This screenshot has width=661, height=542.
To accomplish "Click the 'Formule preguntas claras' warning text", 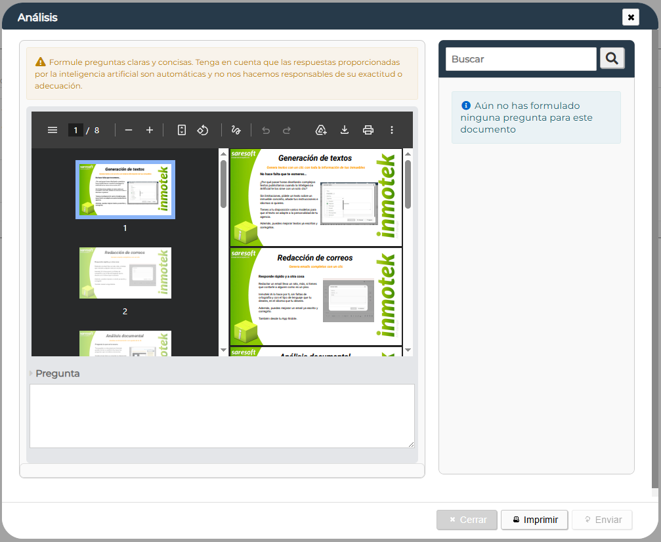I will tap(219, 73).
